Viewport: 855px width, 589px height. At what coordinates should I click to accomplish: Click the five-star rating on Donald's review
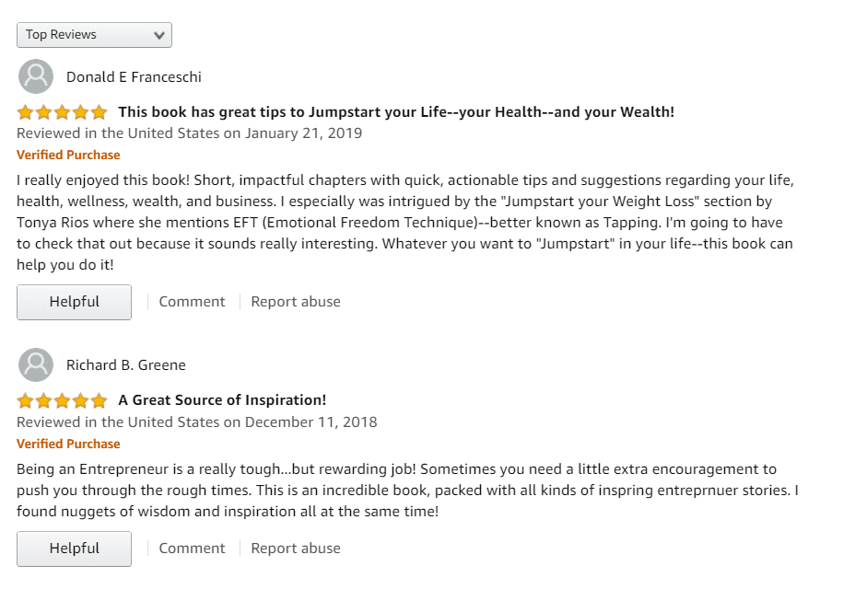click(62, 112)
